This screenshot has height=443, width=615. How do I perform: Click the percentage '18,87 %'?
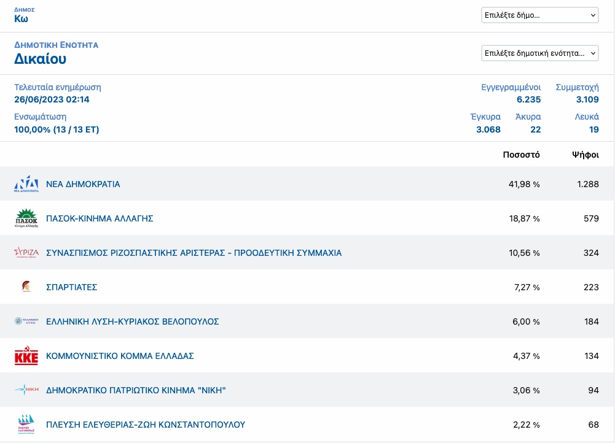(x=525, y=218)
